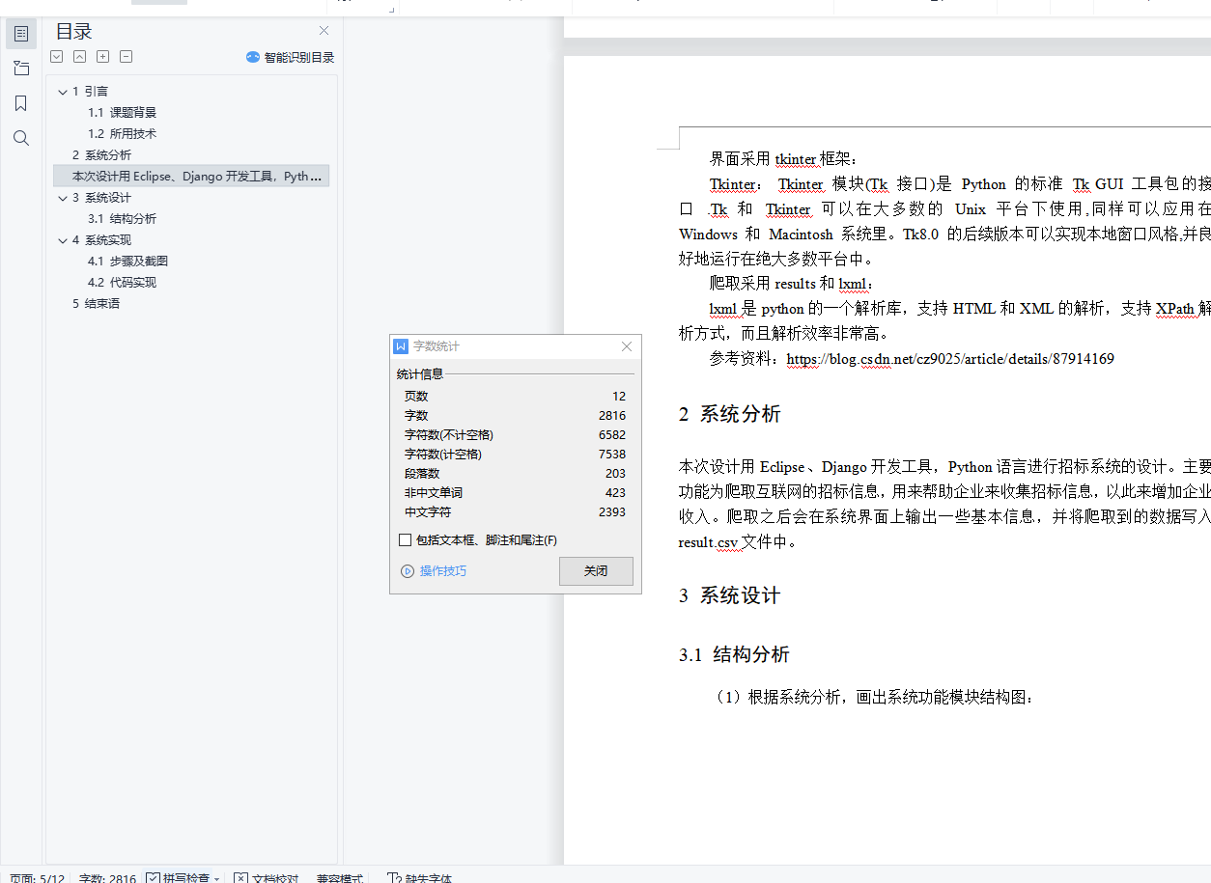
Task: Select outline heading 1 引言
Action: tap(90, 92)
